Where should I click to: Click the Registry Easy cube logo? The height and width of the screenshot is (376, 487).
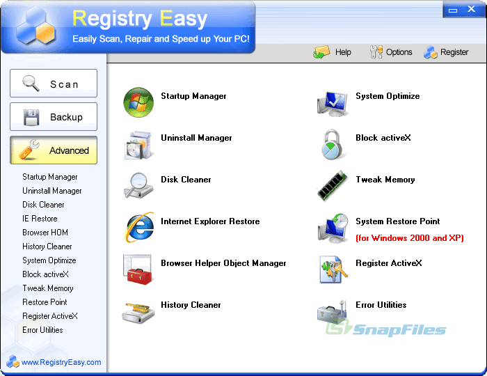tap(35, 26)
